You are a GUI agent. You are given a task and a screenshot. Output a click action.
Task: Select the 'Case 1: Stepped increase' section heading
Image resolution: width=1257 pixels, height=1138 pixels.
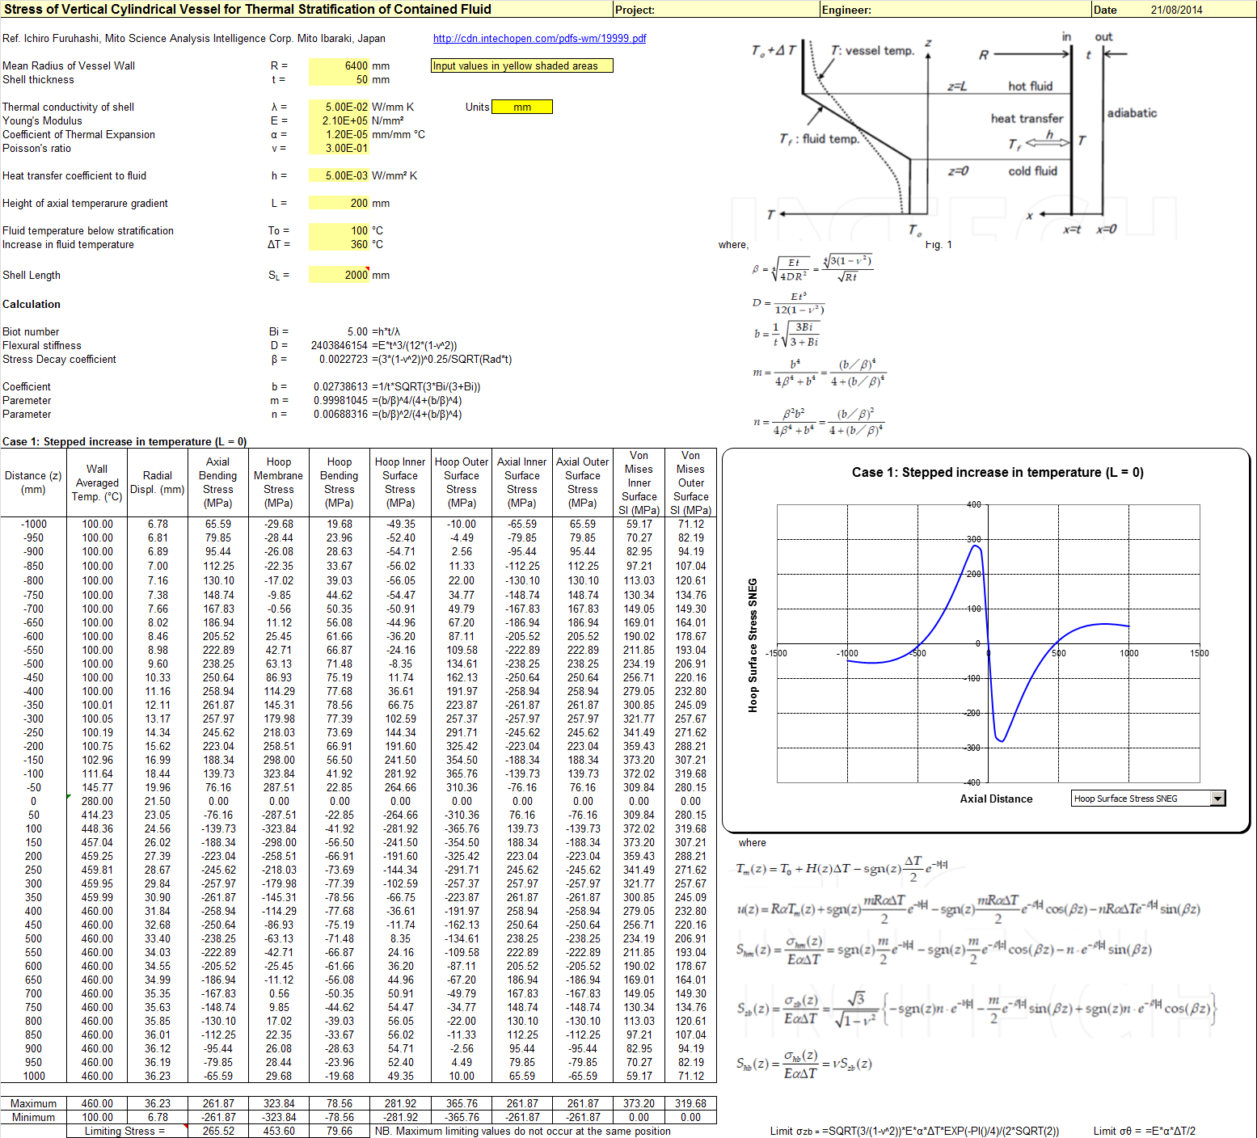[124, 441]
